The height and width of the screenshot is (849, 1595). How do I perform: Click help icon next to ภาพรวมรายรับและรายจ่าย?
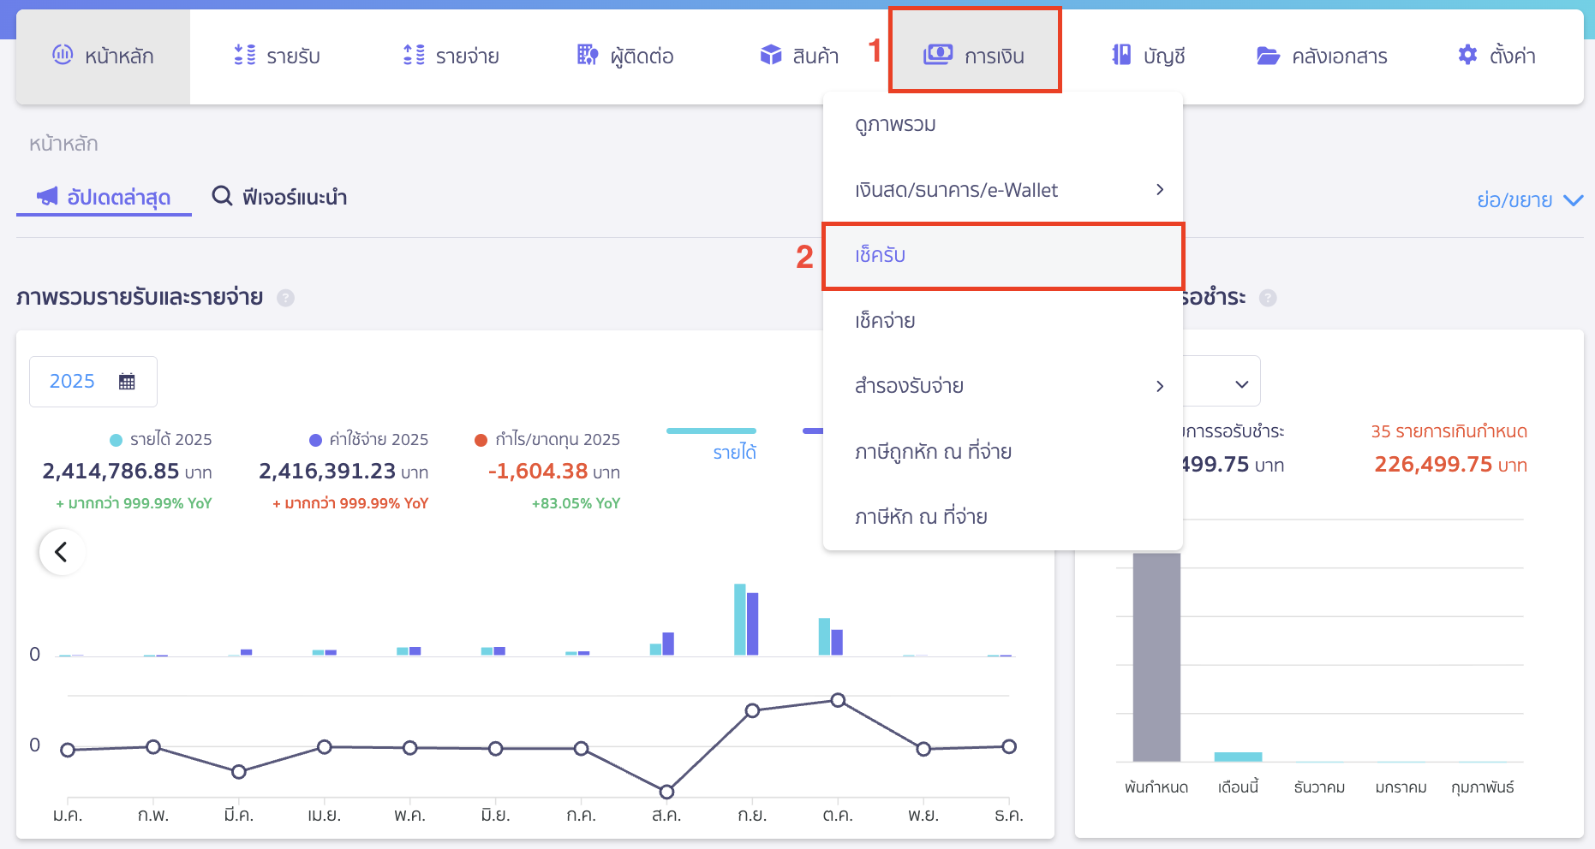click(286, 298)
